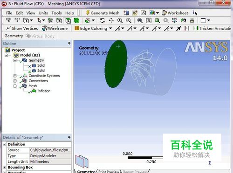Select the Inflation item in the tree

point(44,91)
